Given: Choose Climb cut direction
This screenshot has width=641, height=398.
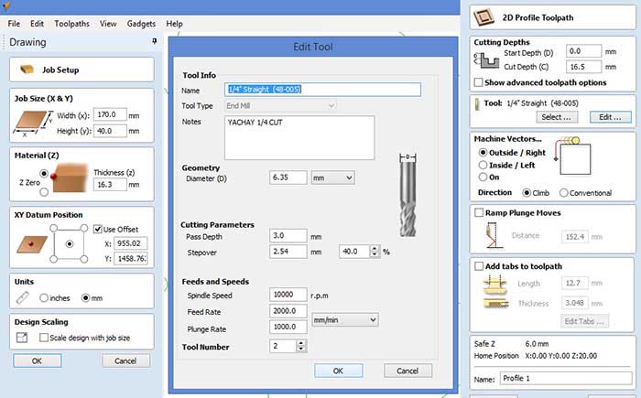Looking at the screenshot, I should pos(527,193).
